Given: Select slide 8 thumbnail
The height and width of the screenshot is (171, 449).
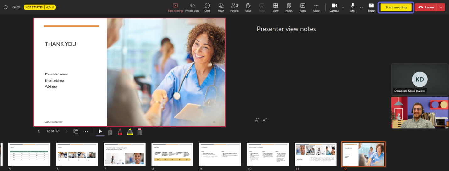Looking at the screenshot, I should pos(172,154).
